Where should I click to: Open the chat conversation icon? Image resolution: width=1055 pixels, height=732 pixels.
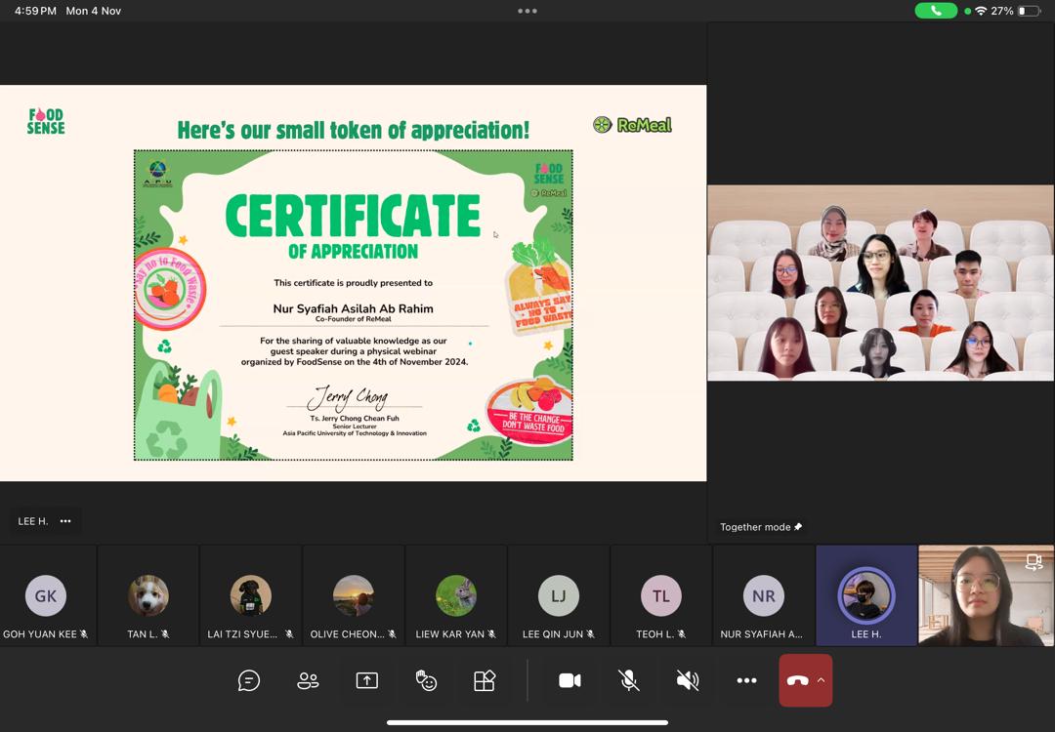[248, 681]
